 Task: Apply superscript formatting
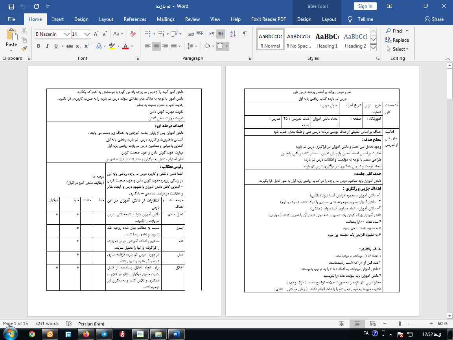[87, 46]
